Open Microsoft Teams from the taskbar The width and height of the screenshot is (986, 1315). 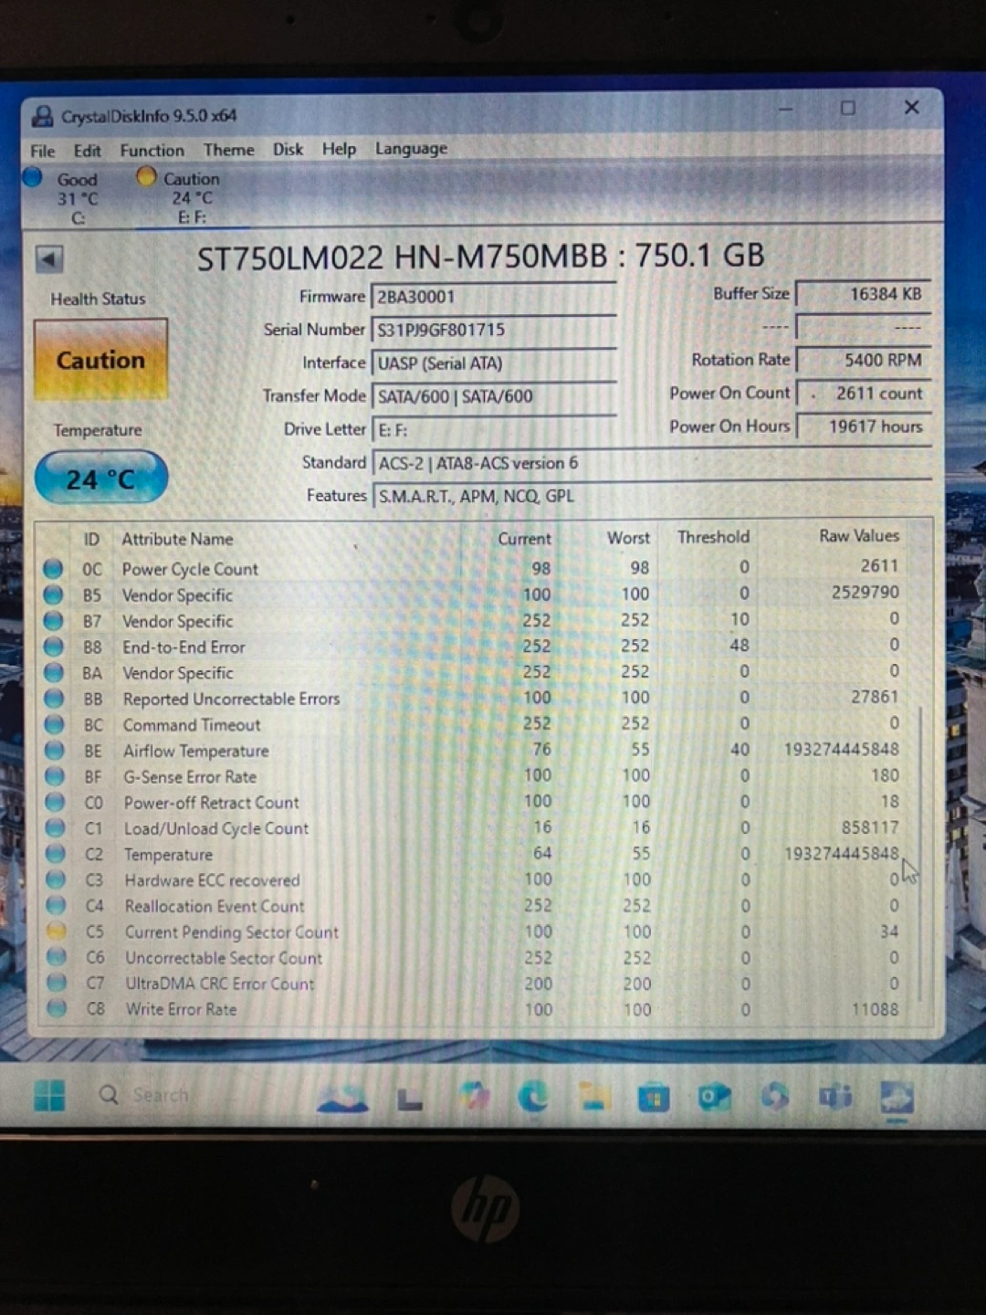coord(836,1096)
